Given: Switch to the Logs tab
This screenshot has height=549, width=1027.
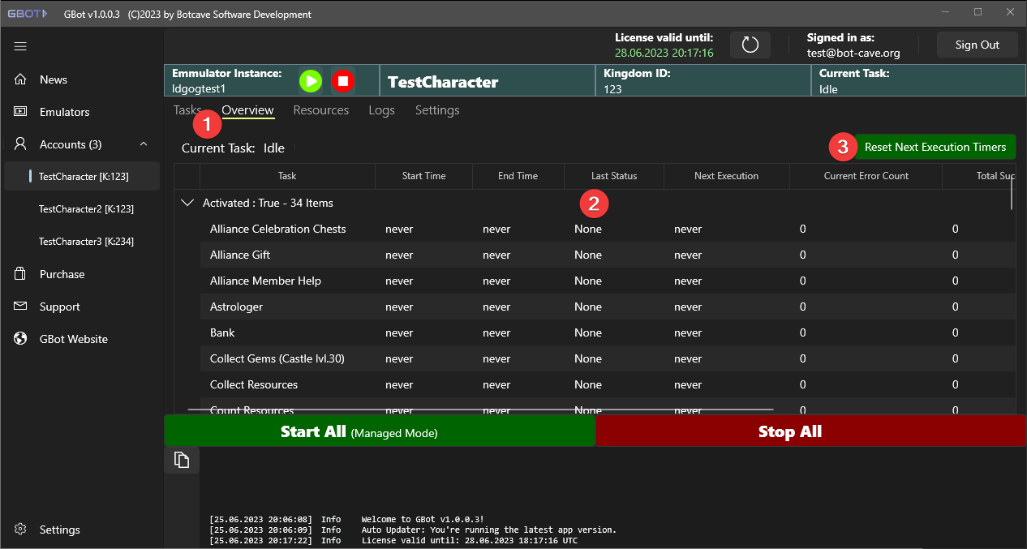Looking at the screenshot, I should click(381, 110).
